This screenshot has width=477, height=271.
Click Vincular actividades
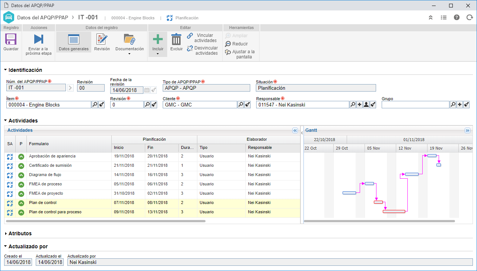click(202, 38)
